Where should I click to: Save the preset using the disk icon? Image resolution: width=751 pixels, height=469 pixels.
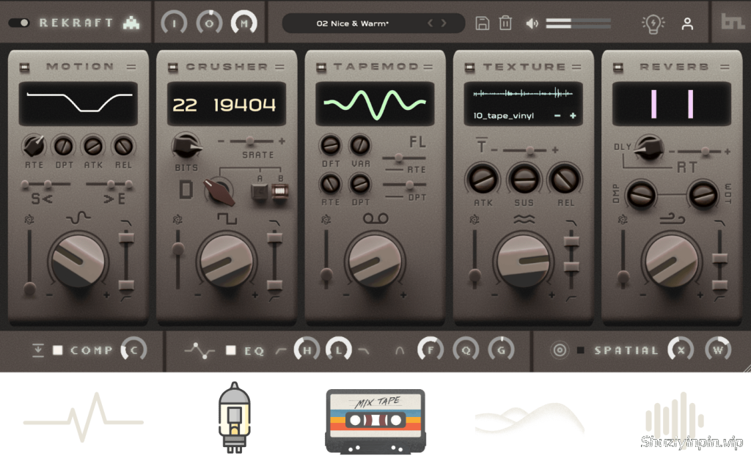click(x=481, y=23)
